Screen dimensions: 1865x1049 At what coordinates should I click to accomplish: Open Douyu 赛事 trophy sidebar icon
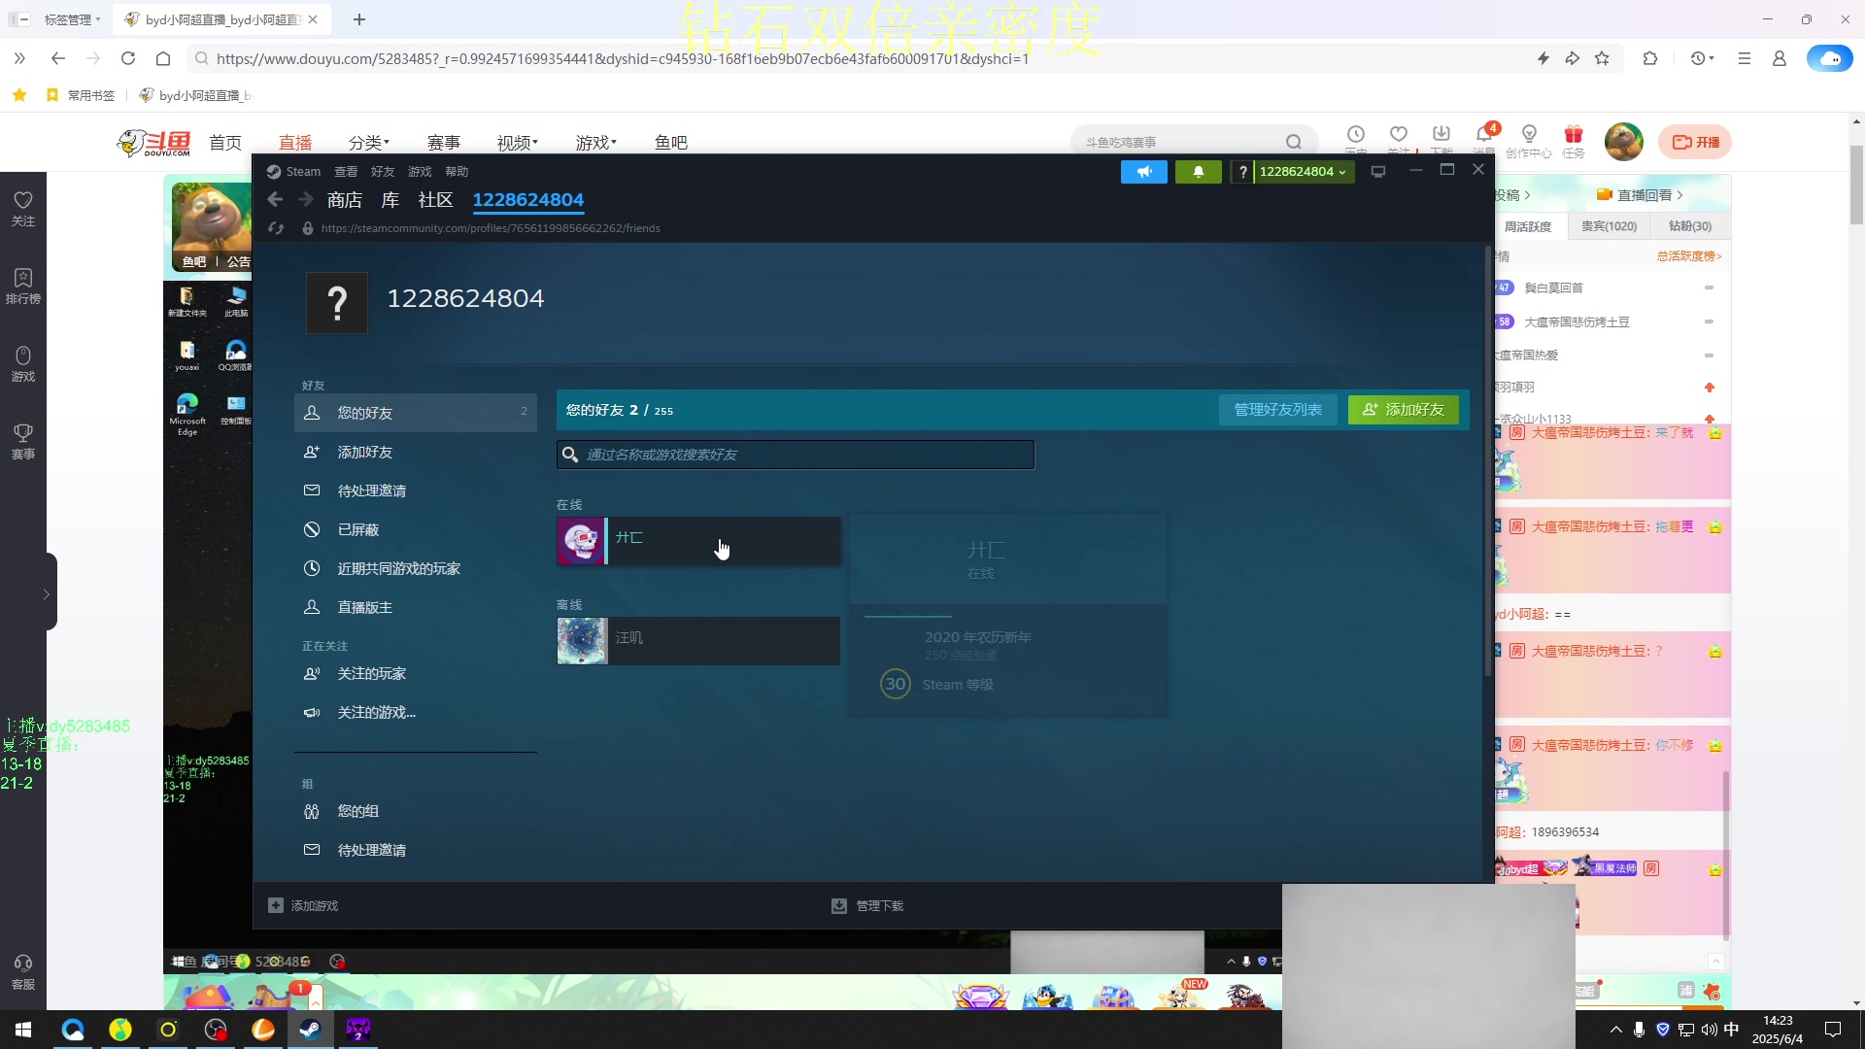tap(23, 441)
